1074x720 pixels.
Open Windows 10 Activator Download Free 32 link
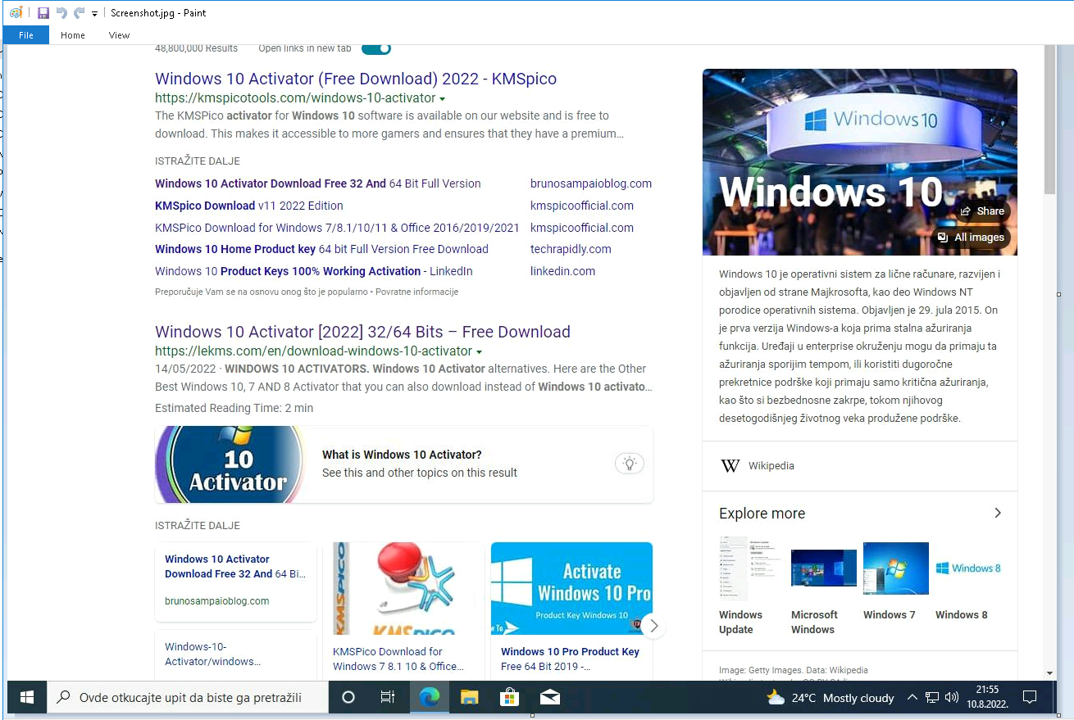[318, 183]
